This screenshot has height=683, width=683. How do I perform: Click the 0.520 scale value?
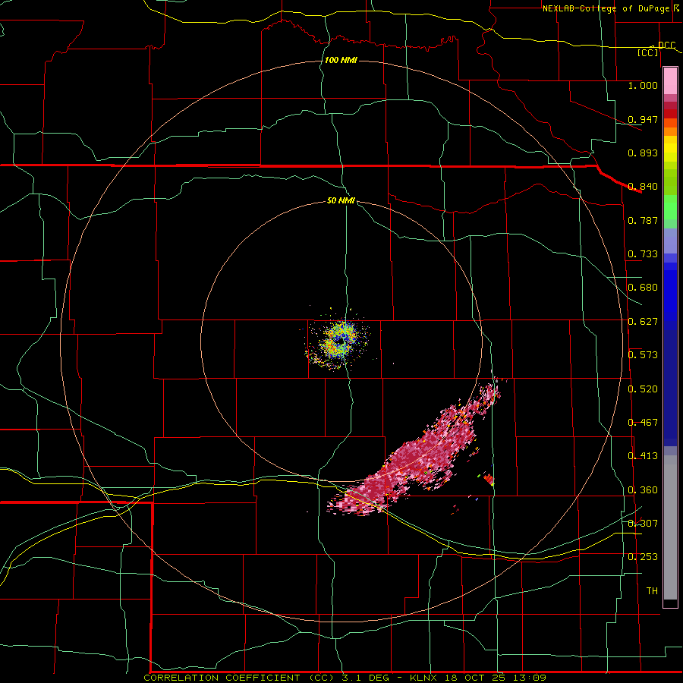(x=643, y=389)
